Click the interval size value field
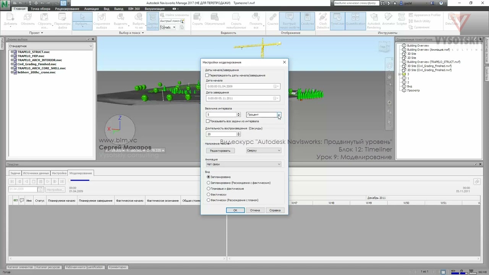 pos(221,115)
